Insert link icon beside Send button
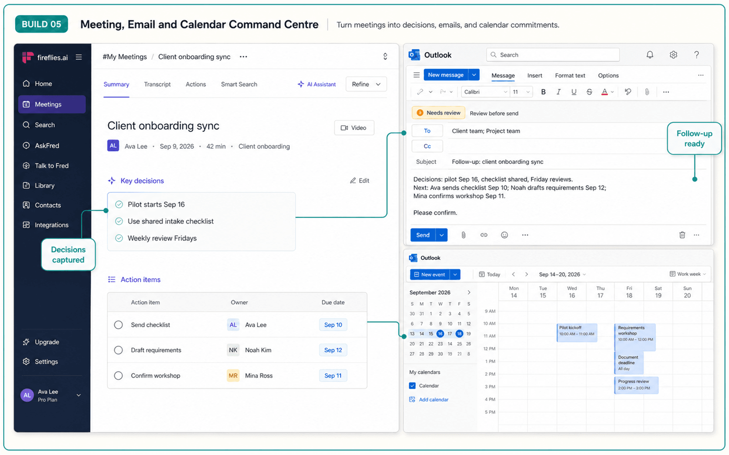 click(x=484, y=235)
